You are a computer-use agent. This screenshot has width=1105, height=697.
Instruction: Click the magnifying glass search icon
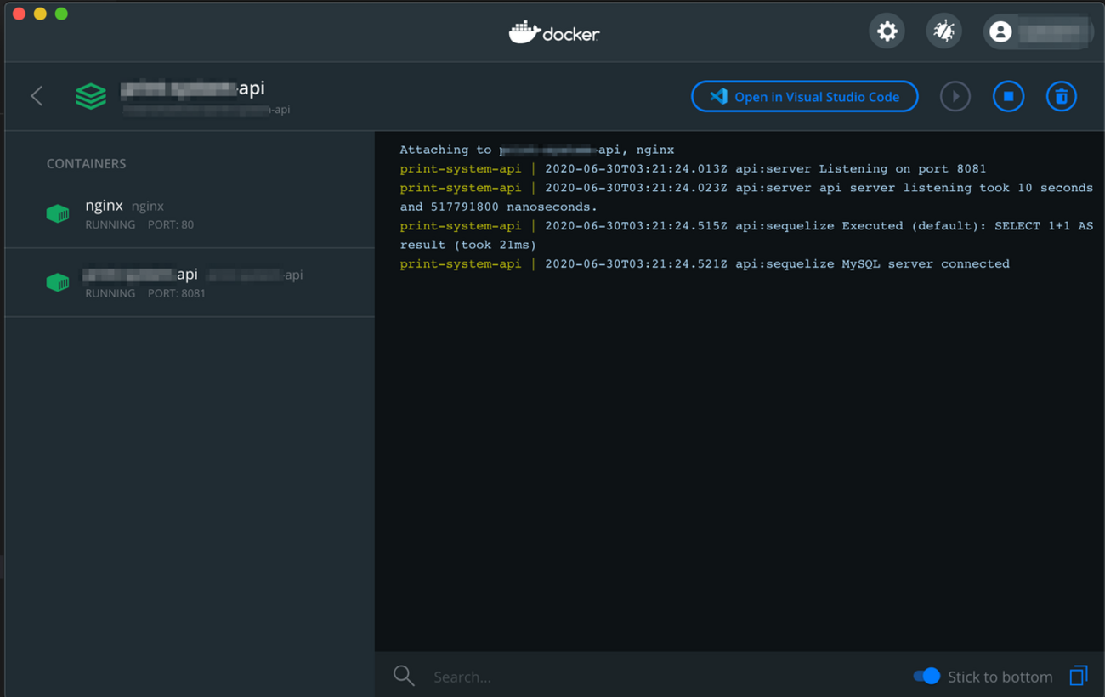coord(404,676)
